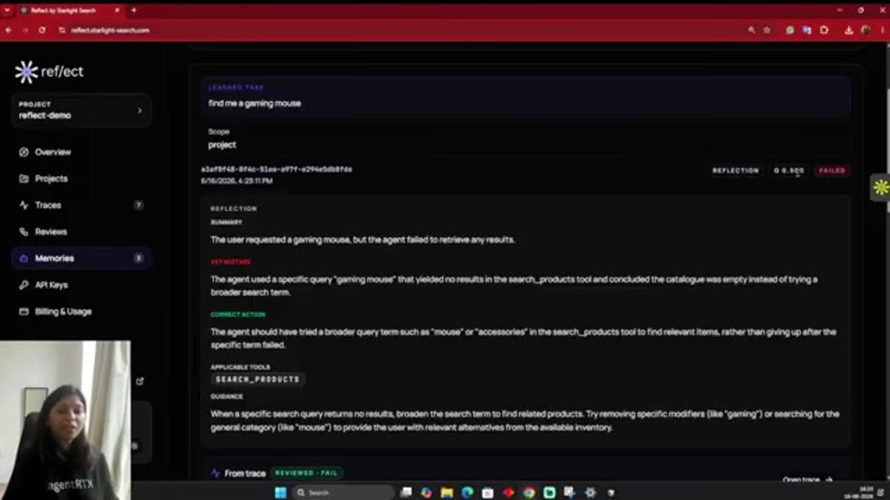Click the Windows taskbar Search box

point(343,493)
